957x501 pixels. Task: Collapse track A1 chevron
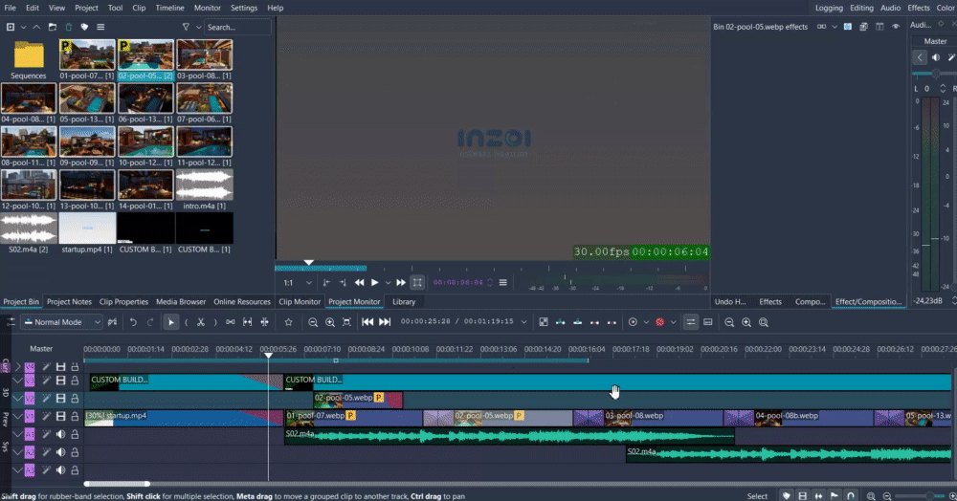coord(17,435)
